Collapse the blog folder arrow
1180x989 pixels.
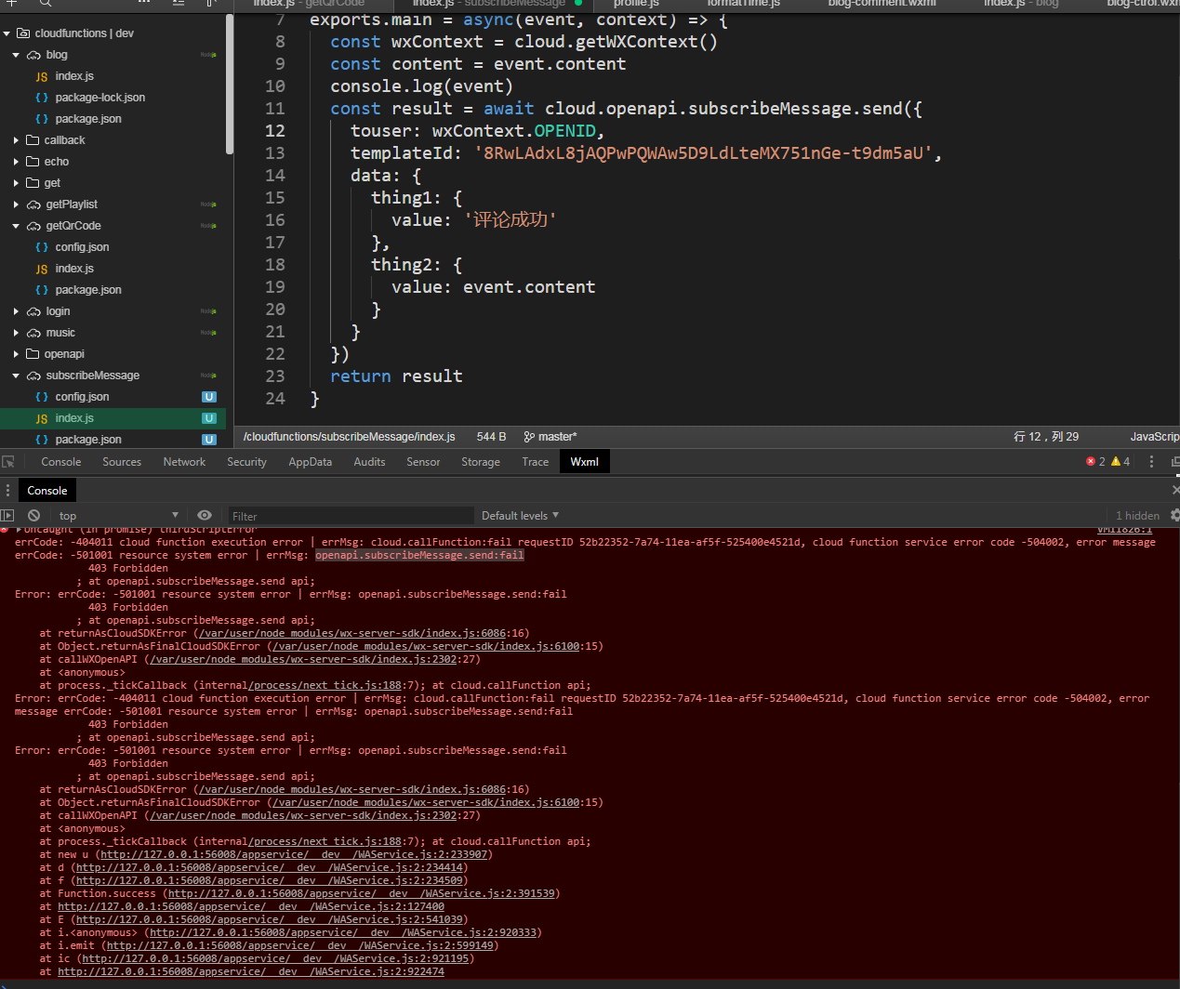pos(16,55)
